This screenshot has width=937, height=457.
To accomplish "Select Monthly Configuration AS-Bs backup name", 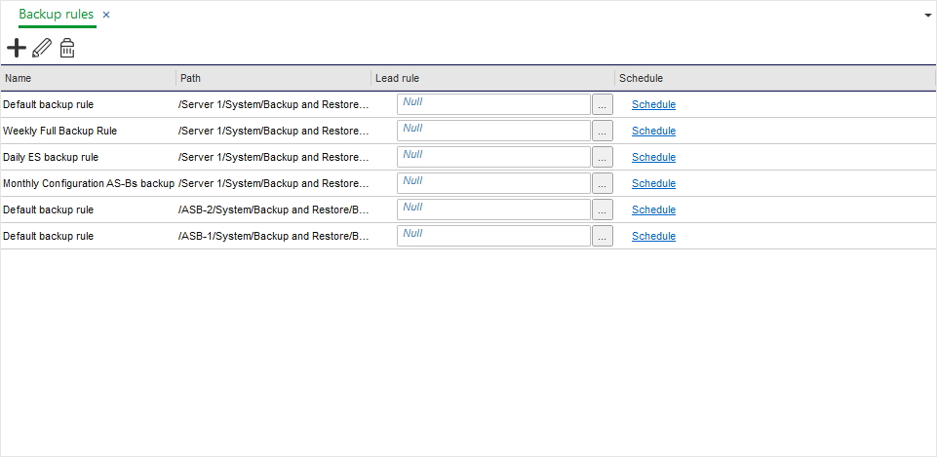I will 89,183.
